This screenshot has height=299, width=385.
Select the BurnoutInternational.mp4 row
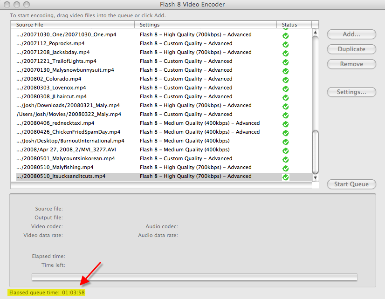[161, 141]
